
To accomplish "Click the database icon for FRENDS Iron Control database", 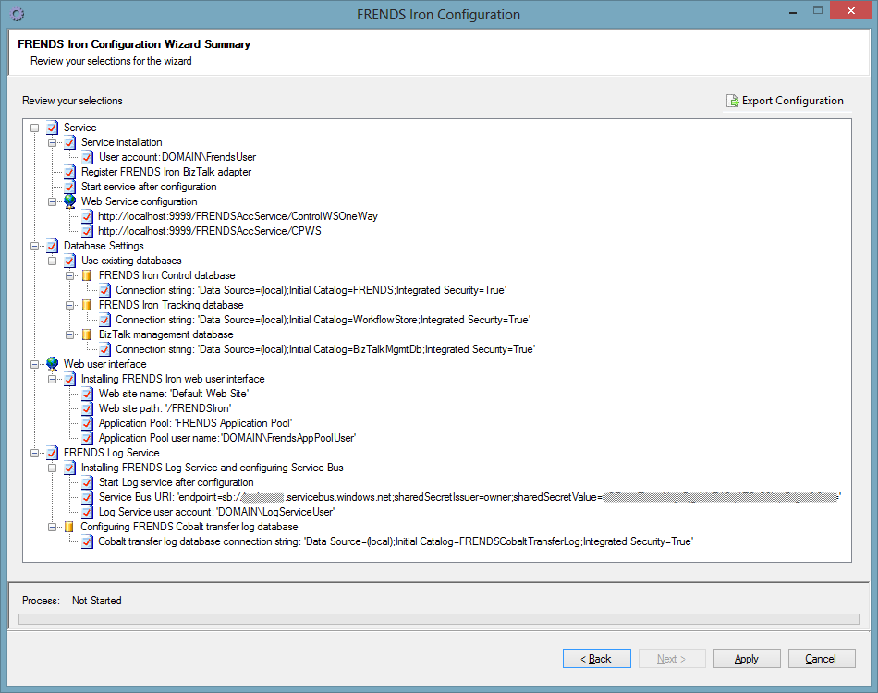I will pos(87,275).
